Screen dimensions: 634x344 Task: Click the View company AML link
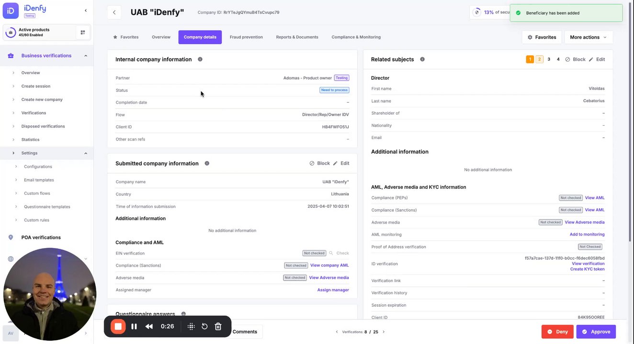click(x=329, y=266)
